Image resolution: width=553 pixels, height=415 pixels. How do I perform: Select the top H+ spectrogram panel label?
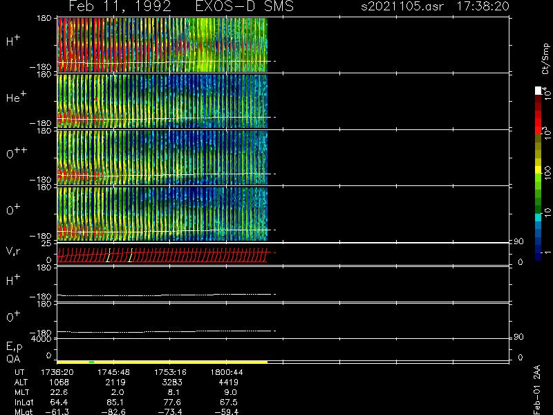pyautogui.click(x=13, y=41)
